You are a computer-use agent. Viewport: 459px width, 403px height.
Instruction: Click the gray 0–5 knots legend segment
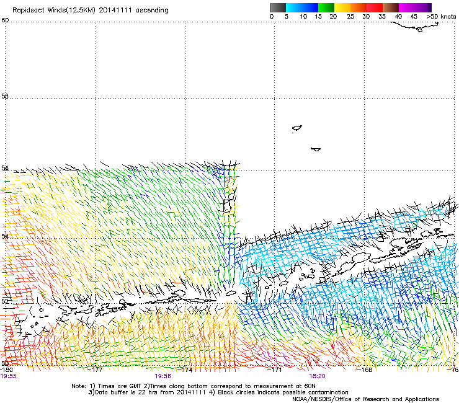(278, 7)
